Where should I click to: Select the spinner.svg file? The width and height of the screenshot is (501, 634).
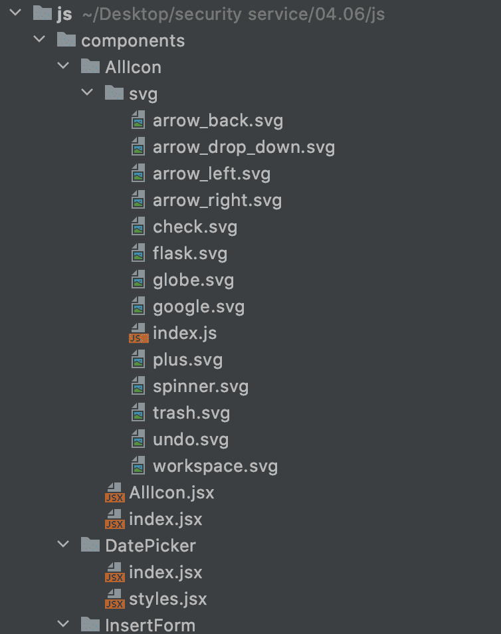200,386
